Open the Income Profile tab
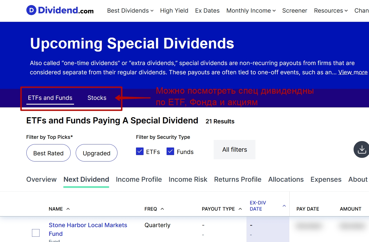 (x=139, y=179)
